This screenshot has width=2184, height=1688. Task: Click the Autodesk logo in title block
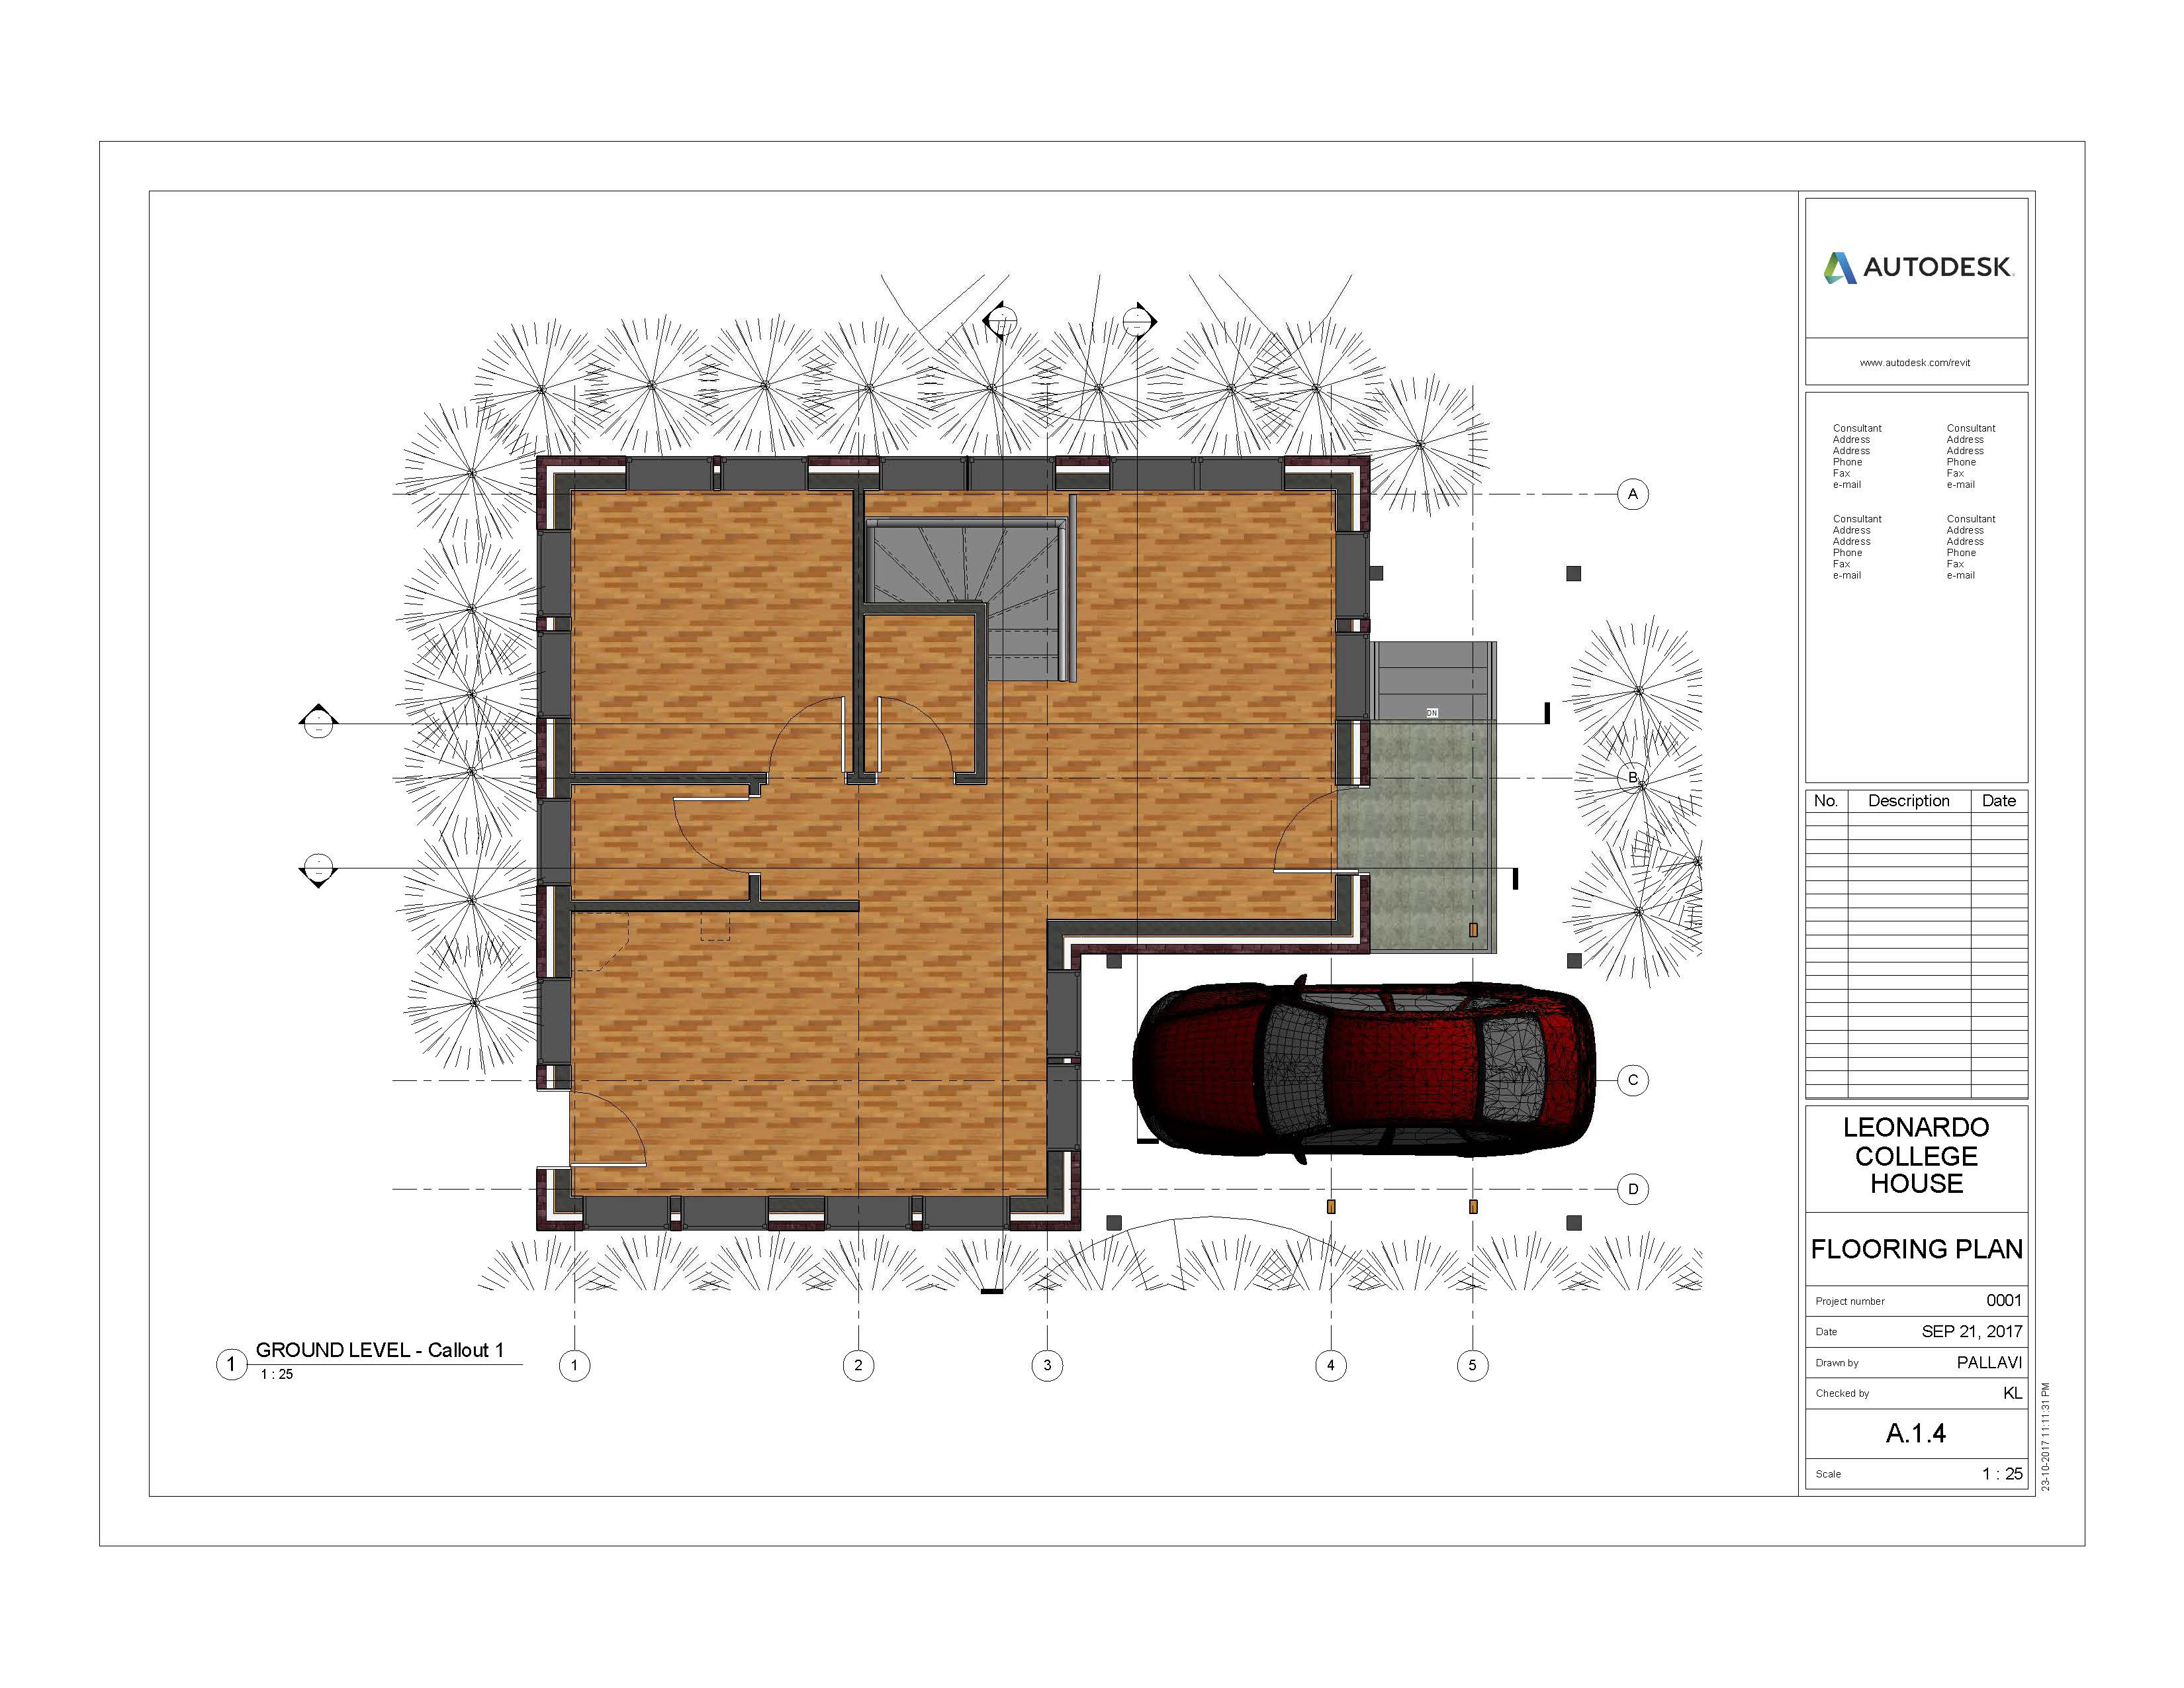1916,267
